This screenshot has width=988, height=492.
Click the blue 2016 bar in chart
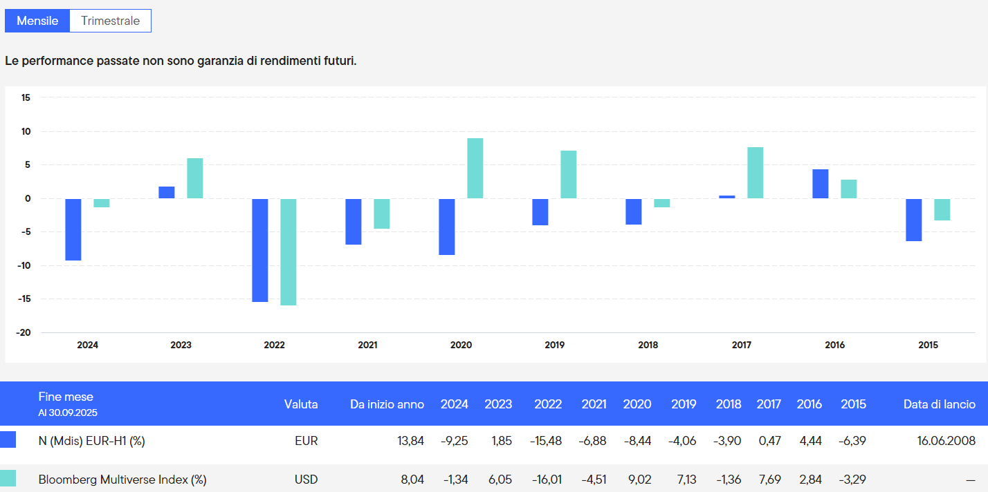[821, 184]
